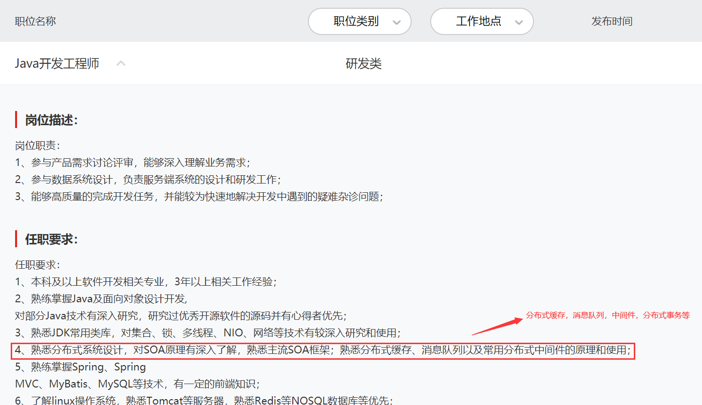Click the line MVC、MyBatis、MySQL等技术
This screenshot has height=405, width=702.
click(137, 384)
